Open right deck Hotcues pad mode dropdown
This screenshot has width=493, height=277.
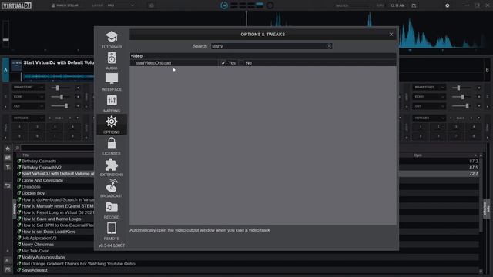point(429,118)
